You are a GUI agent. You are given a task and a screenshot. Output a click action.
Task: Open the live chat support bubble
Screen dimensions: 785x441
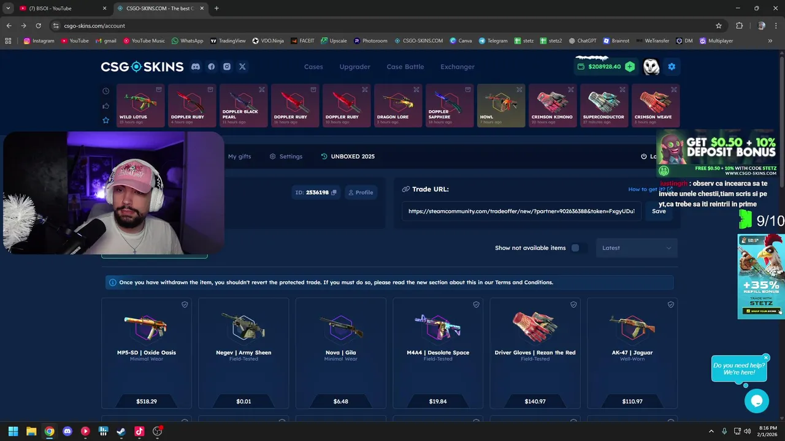(757, 401)
